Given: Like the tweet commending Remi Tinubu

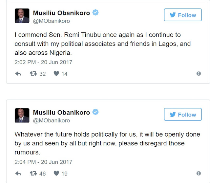Looking at the screenshot, I should (56, 74).
